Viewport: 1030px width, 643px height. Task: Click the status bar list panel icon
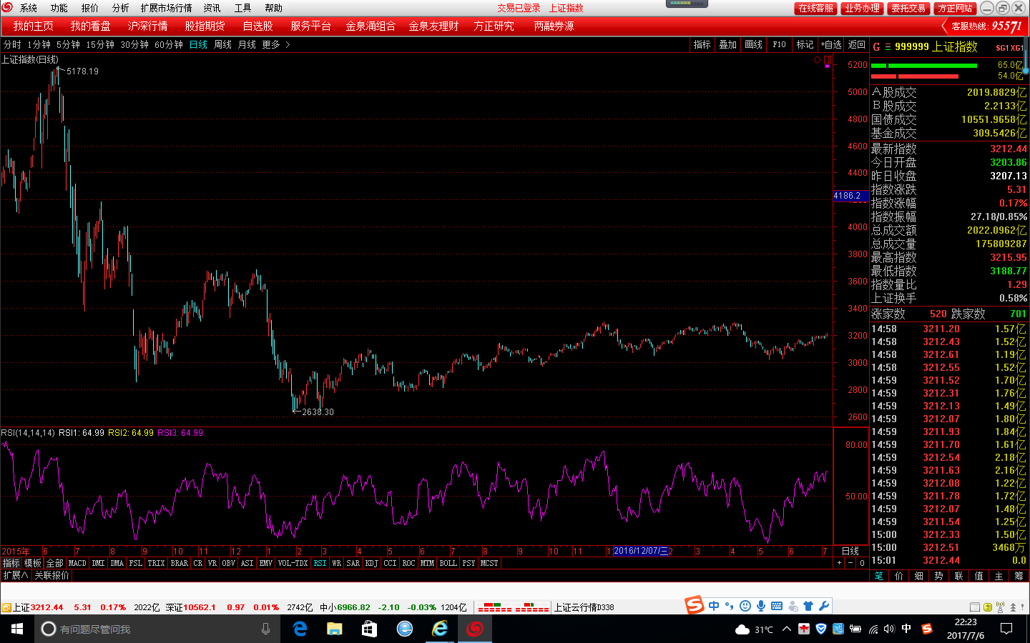[x=974, y=607]
